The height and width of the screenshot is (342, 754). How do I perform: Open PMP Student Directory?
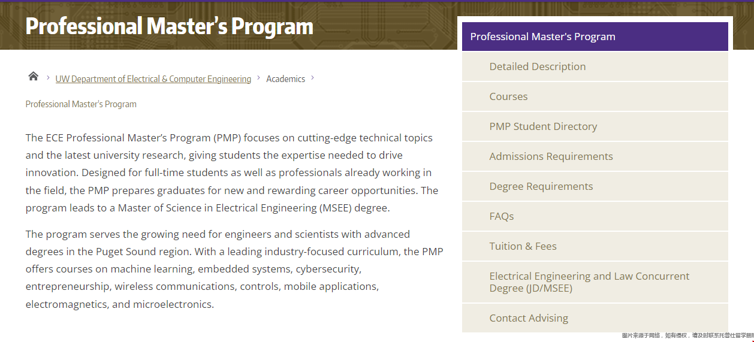click(595, 126)
